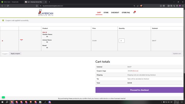Click the share page icon

(x=138, y=6)
